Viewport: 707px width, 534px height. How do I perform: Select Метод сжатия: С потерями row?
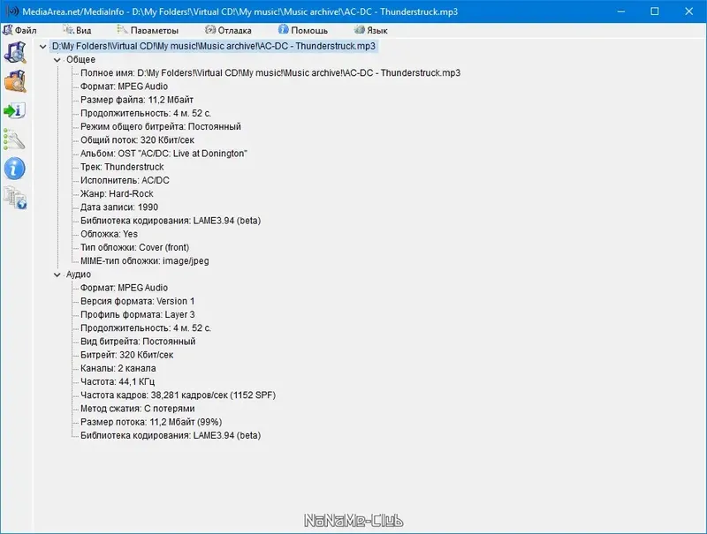[x=138, y=409]
